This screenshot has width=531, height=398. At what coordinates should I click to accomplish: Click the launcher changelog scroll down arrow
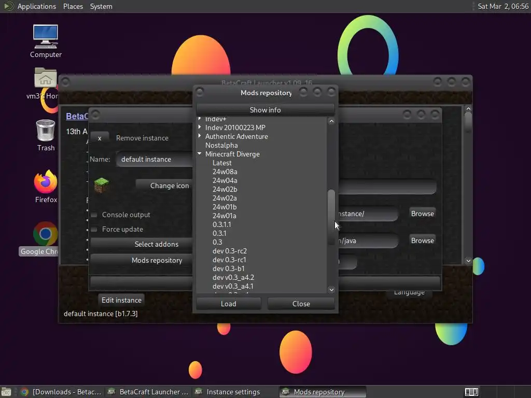coord(468,261)
